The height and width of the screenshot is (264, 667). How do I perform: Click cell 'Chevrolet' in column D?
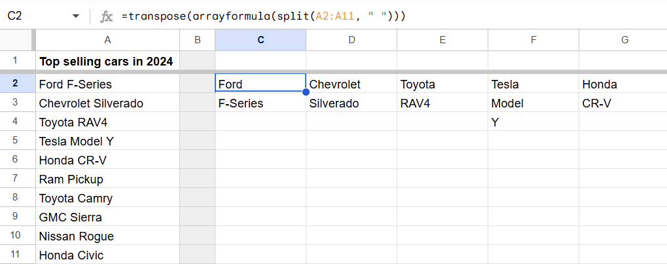click(x=352, y=83)
